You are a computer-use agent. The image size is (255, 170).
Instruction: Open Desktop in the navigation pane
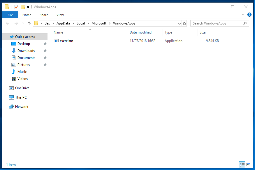pos(24,44)
